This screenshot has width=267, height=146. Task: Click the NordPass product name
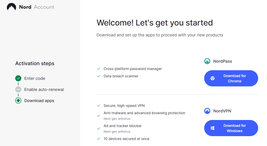223,61
